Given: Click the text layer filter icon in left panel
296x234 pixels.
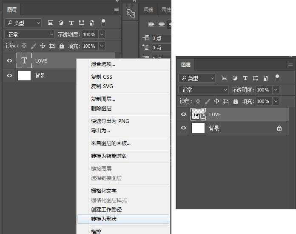Looking at the screenshot, I should (x=71, y=23).
